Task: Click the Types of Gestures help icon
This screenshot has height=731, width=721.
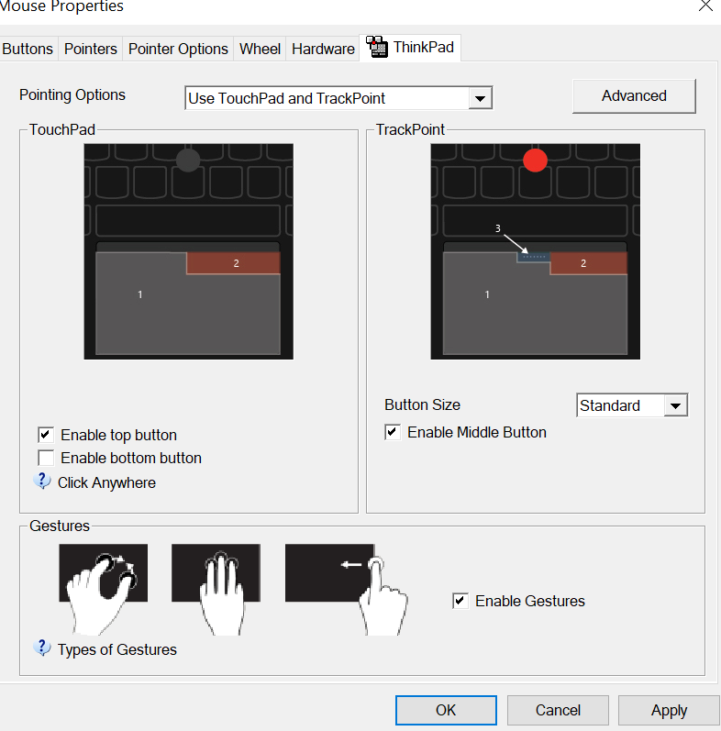Action: pyautogui.click(x=42, y=648)
